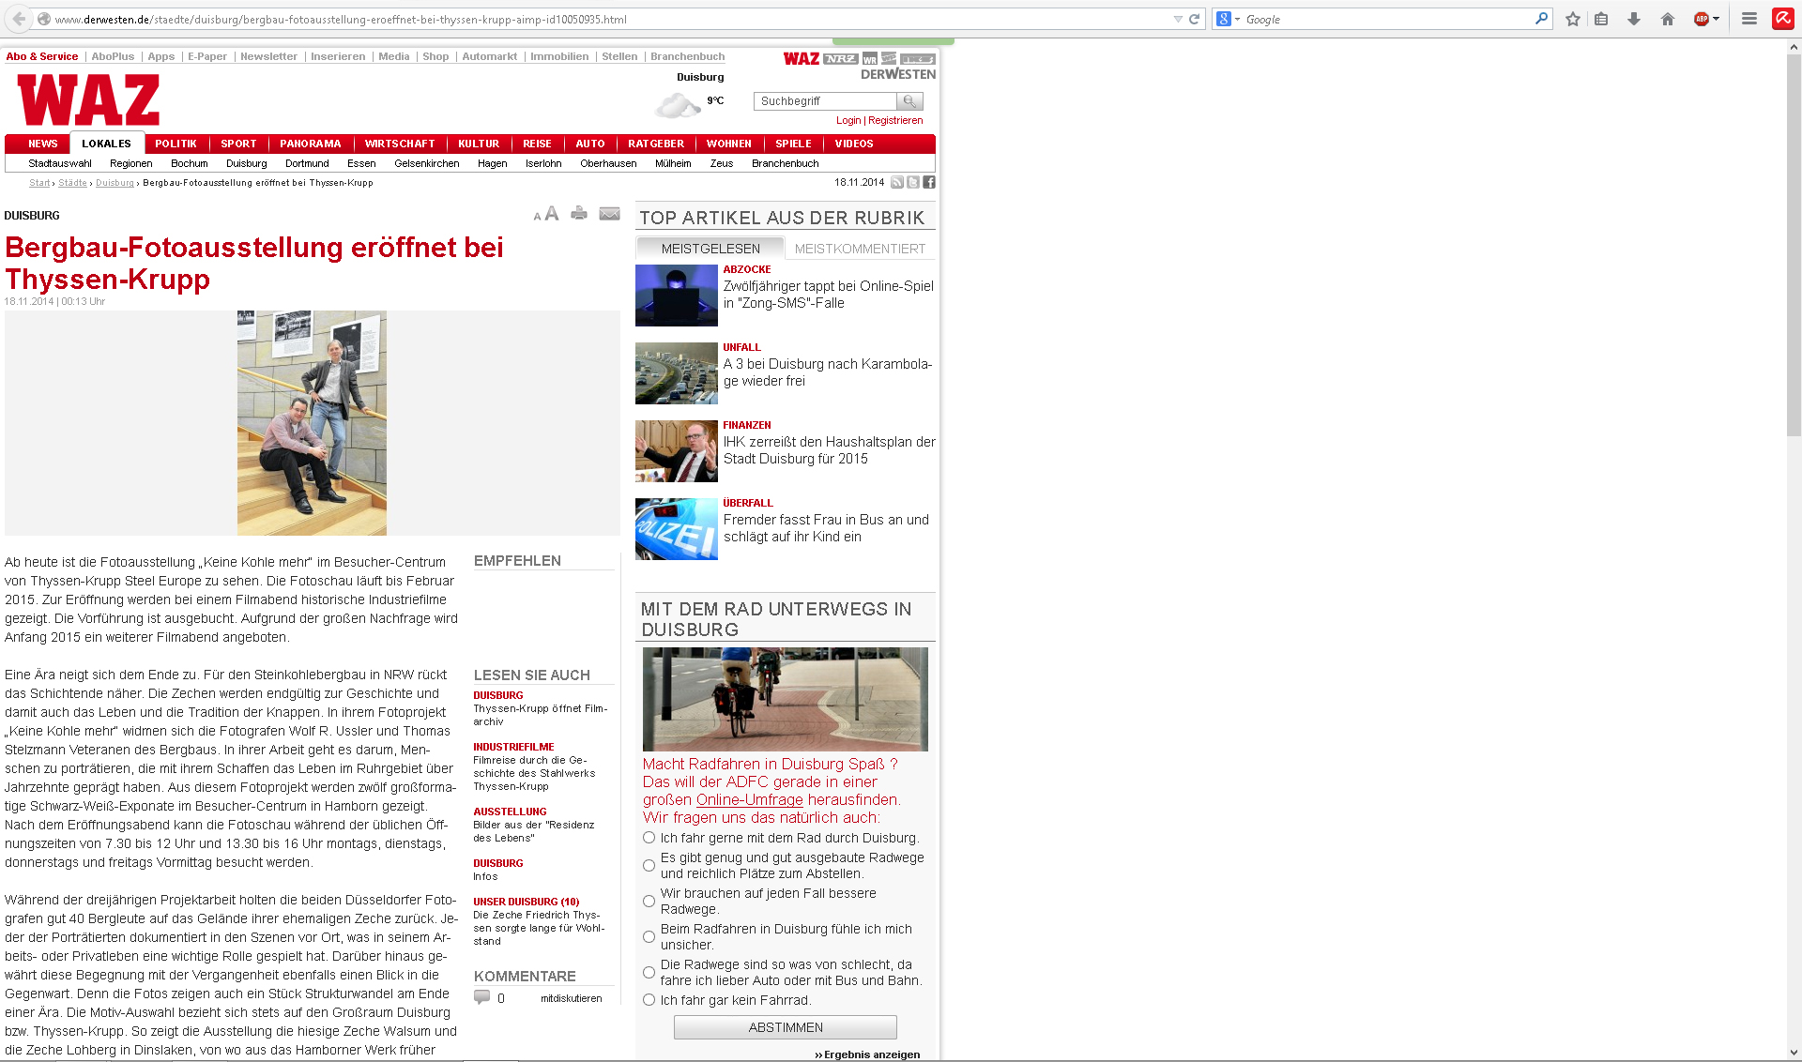Open the Polizei car thumbnail
1802x1062 pixels.
676,529
